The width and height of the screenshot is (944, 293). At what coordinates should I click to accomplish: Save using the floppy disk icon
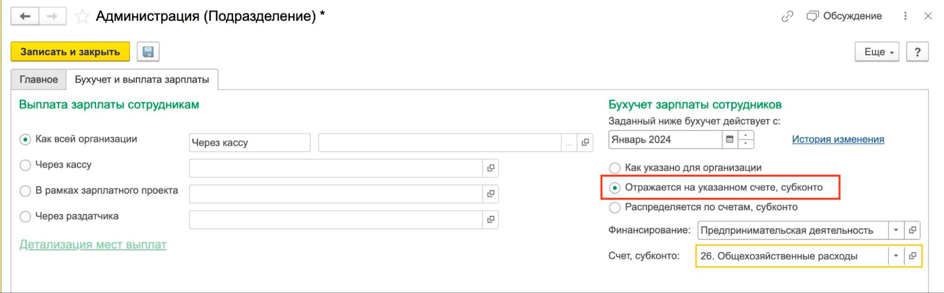point(148,52)
